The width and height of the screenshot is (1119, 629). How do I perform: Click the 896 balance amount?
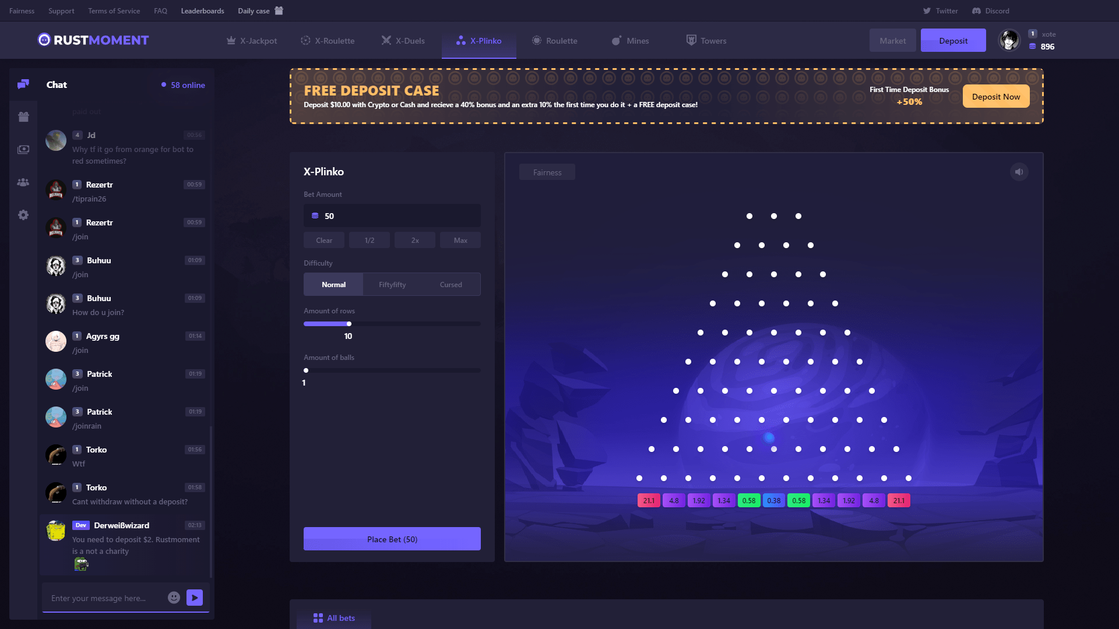click(1047, 47)
